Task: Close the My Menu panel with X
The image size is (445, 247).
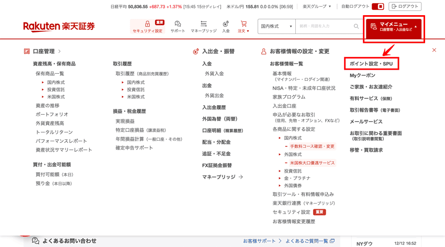Action: 434,50
